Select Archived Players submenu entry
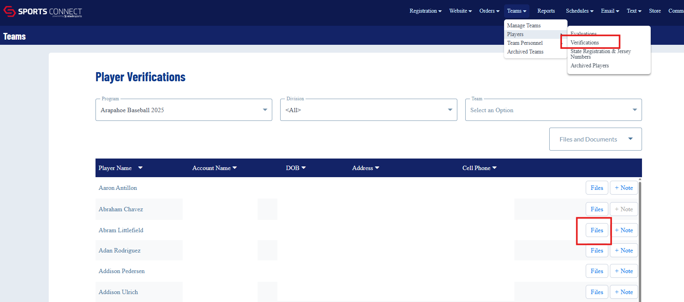This screenshot has width=684, height=302. tap(590, 65)
